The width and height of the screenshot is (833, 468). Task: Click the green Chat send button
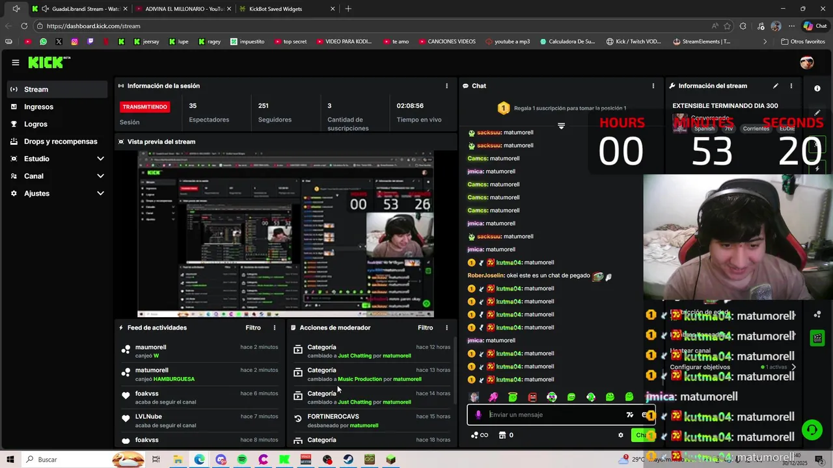click(x=641, y=435)
